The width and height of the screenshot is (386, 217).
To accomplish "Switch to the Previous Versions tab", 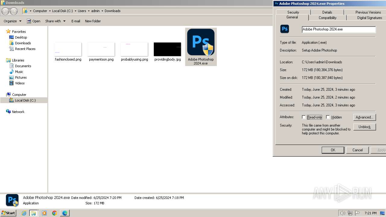I will click(368, 12).
